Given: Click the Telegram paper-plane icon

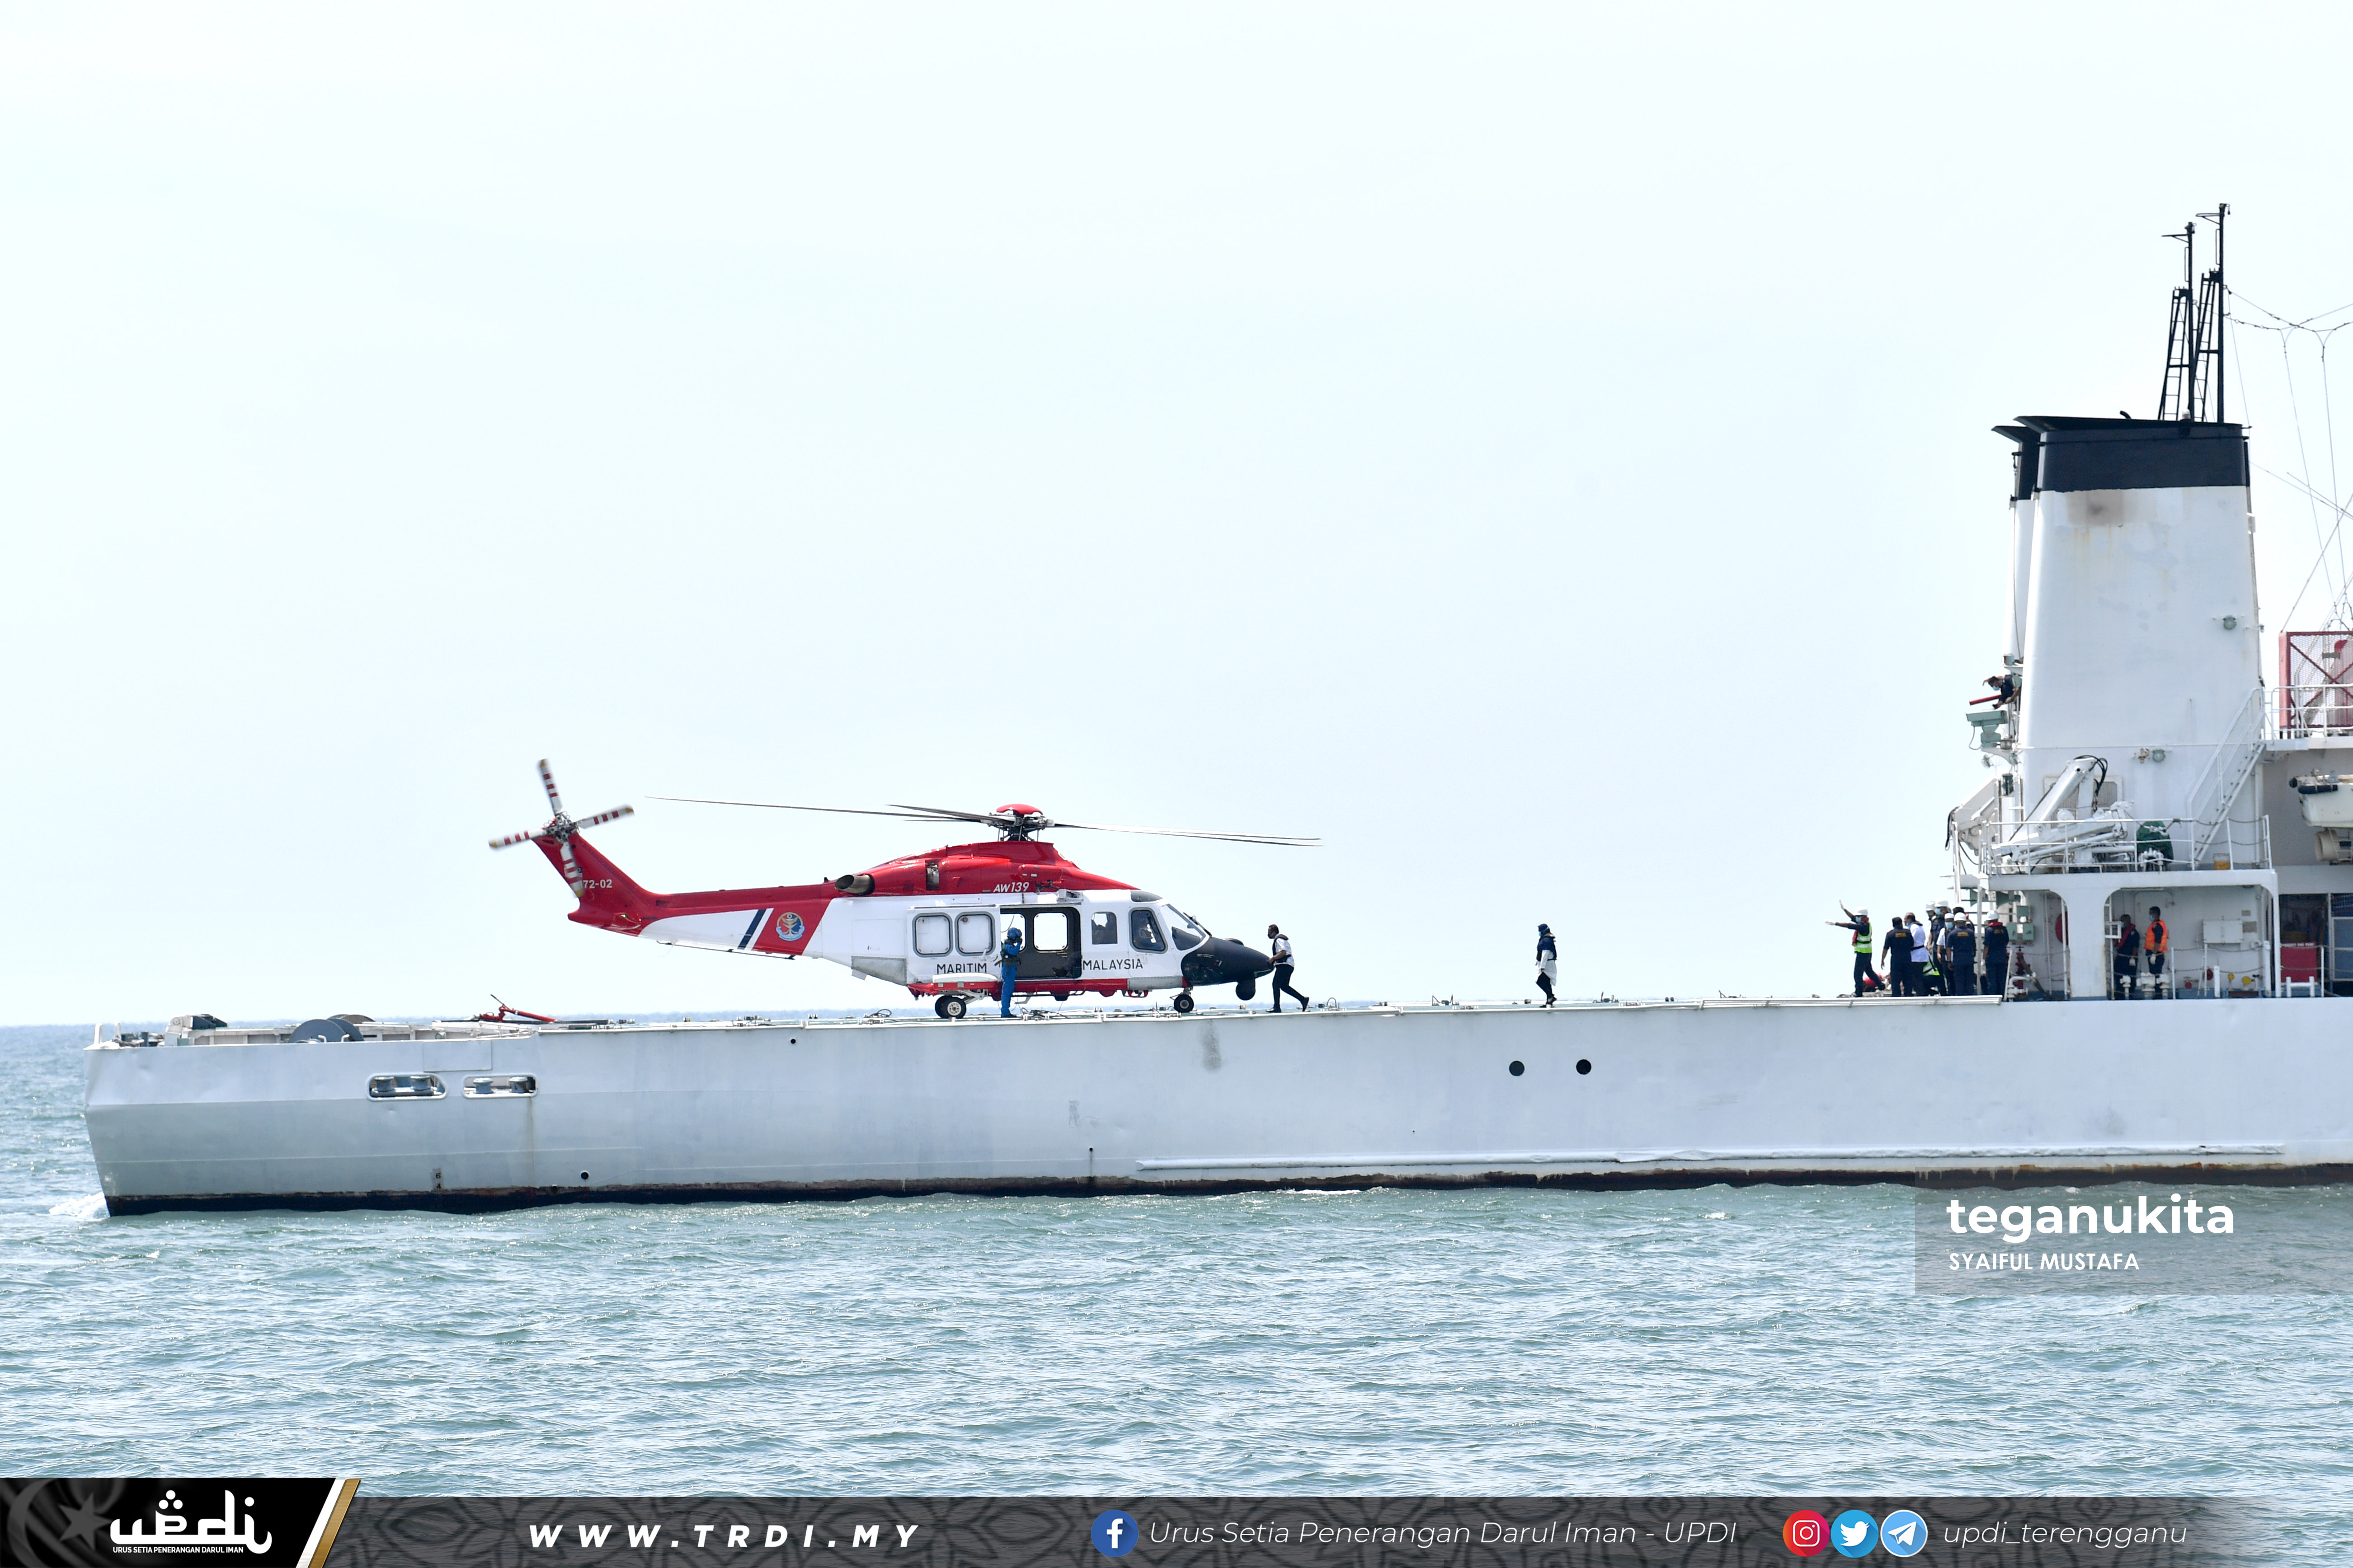Looking at the screenshot, I should point(1903,1533).
